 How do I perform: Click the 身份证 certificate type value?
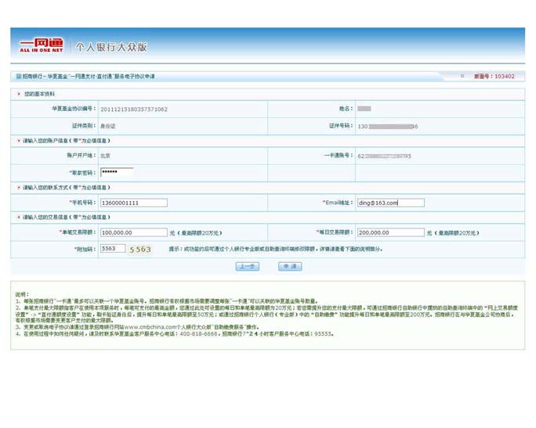pos(107,126)
